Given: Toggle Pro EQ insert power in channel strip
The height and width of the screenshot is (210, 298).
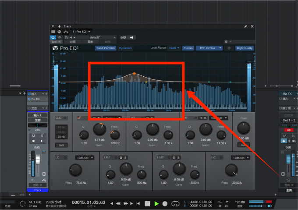Looking at the screenshot, I should 29,99.
